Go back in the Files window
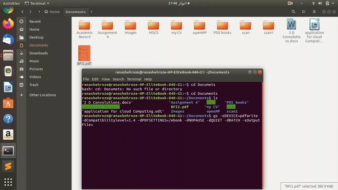338x190 pixels. pyautogui.click(x=22, y=12)
